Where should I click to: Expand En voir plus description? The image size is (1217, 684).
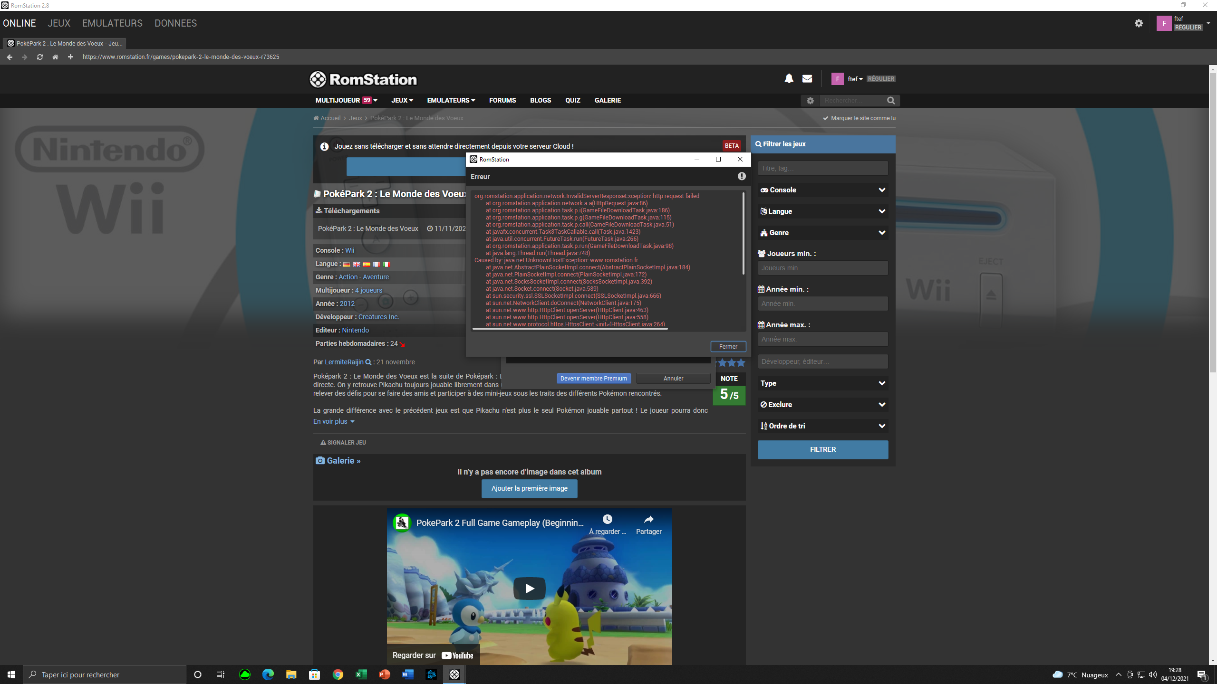click(334, 421)
